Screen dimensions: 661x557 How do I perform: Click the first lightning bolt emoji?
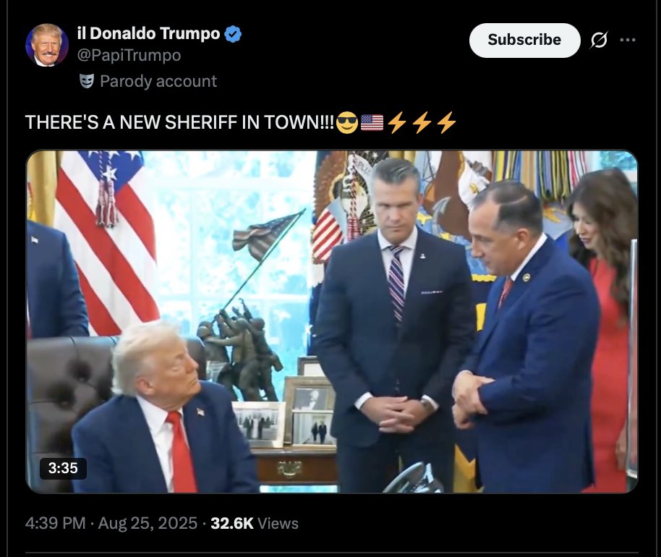click(397, 123)
